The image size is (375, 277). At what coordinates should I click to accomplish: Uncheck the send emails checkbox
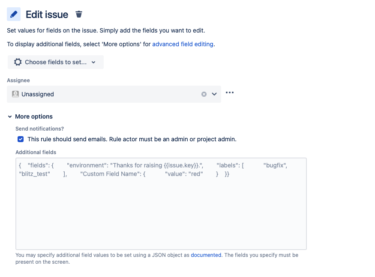point(21,139)
